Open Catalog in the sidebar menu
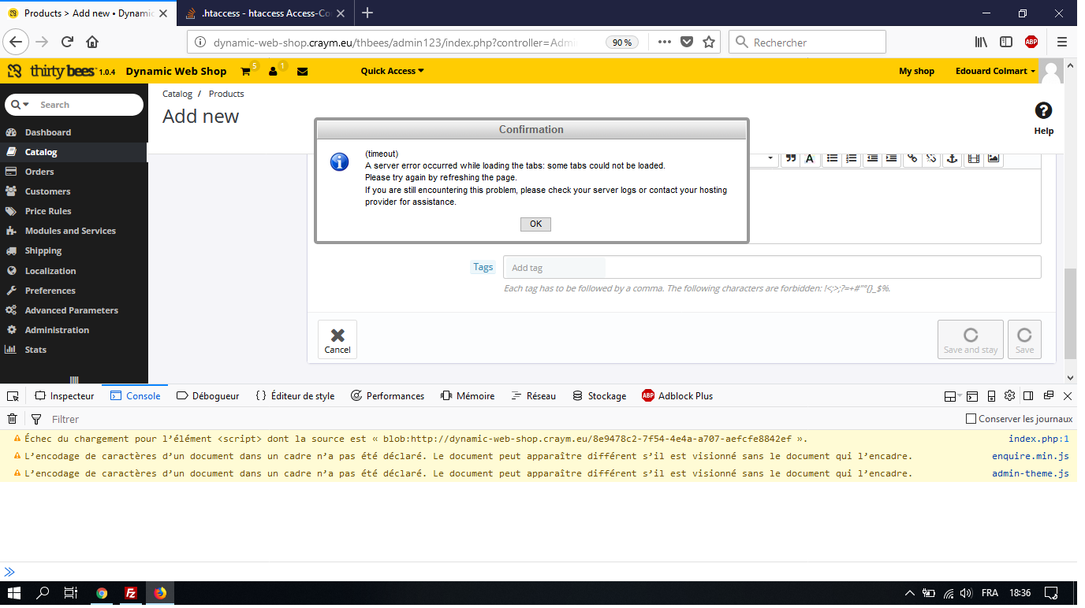The image size is (1085, 608). click(41, 152)
